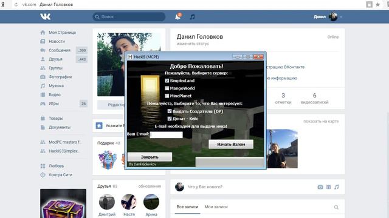Screen dimensions: 389x218
Task: Check the MangoWorld server checkbox
Action: (167, 88)
